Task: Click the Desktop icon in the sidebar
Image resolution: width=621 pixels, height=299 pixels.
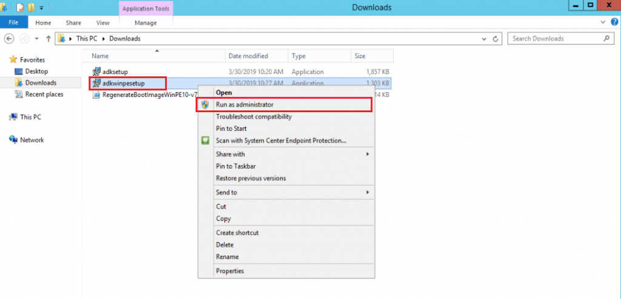Action: (x=19, y=72)
